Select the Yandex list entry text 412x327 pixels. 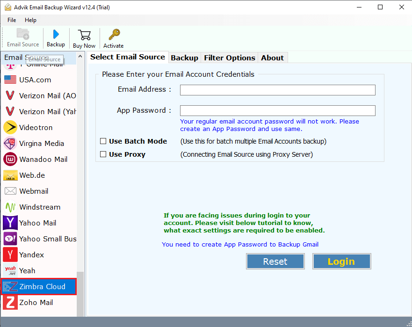31,254
